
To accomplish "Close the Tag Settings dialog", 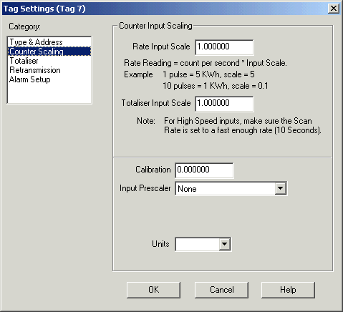I will 334,9.
